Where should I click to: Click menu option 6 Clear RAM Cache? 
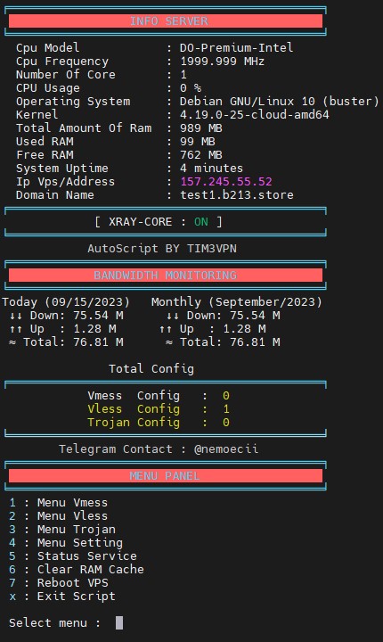pos(77,570)
